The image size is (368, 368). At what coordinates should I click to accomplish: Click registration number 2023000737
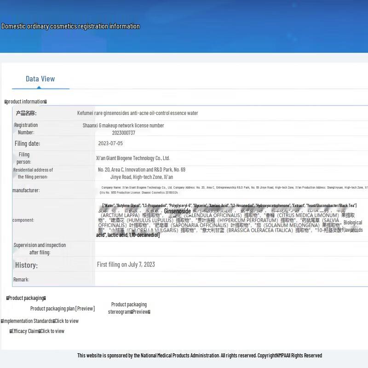pyautogui.click(x=124, y=133)
